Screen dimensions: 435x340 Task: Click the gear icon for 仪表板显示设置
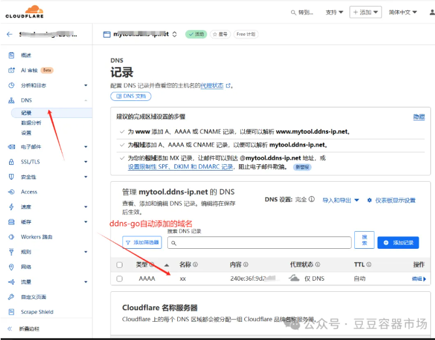coord(369,200)
